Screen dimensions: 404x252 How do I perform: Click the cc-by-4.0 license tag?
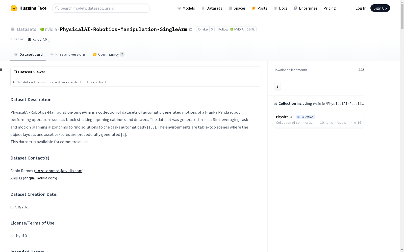tap(37, 39)
